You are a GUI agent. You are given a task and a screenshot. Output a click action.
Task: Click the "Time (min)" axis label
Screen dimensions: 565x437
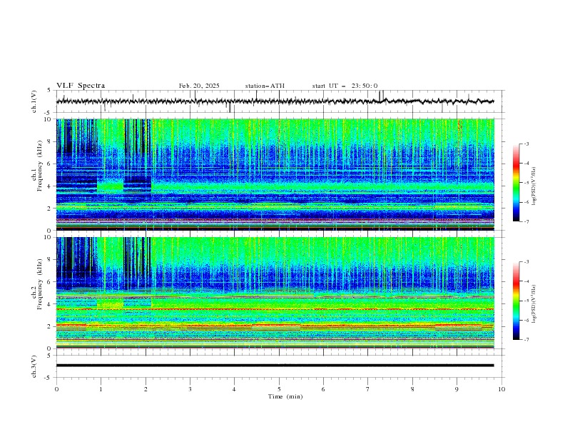(x=285, y=396)
